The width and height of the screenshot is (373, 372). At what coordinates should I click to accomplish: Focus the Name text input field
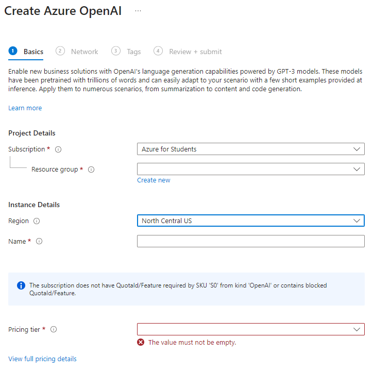[251, 241]
